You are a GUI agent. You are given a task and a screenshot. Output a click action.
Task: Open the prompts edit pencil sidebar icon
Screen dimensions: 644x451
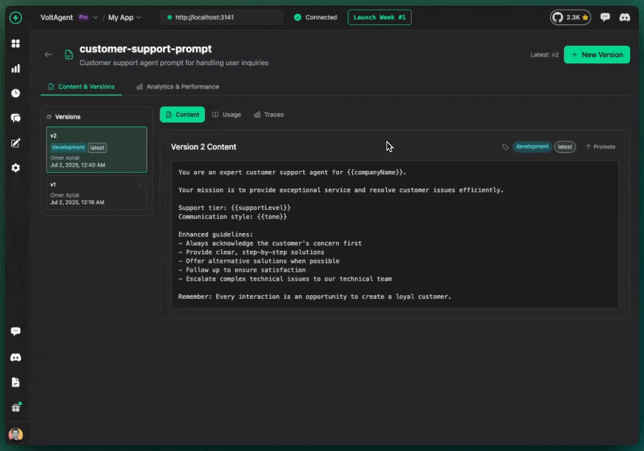[16, 143]
